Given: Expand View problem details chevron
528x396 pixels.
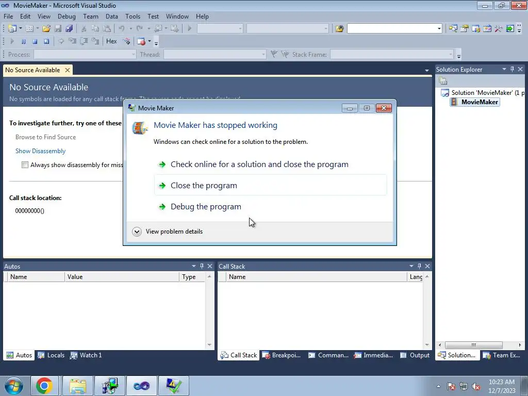Looking at the screenshot, I should click(x=137, y=232).
